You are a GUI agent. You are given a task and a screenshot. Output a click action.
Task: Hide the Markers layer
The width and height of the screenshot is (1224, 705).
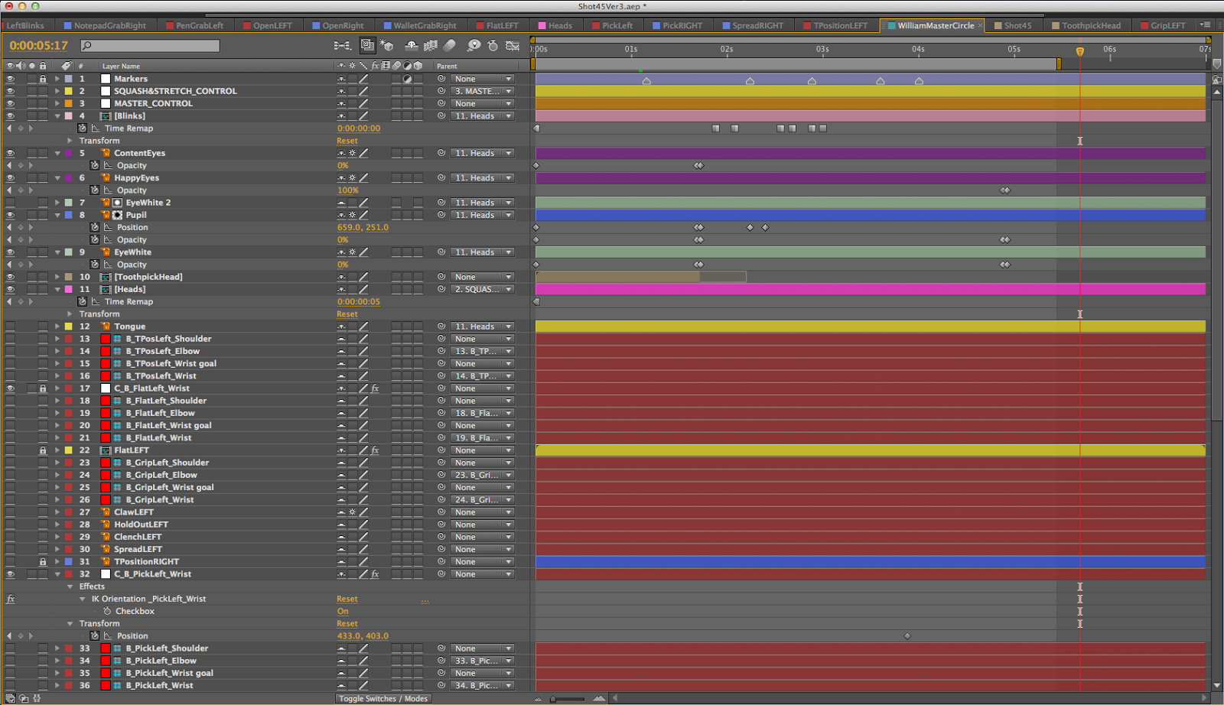[10, 79]
